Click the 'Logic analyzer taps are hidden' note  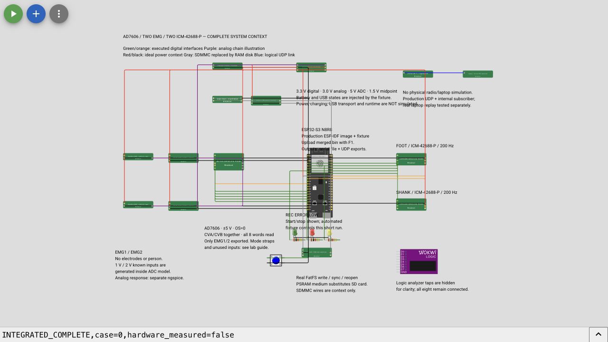pyautogui.click(x=426, y=283)
